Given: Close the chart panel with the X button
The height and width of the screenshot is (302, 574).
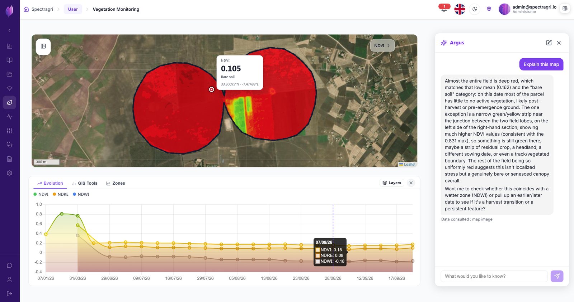Looking at the screenshot, I should [411, 183].
